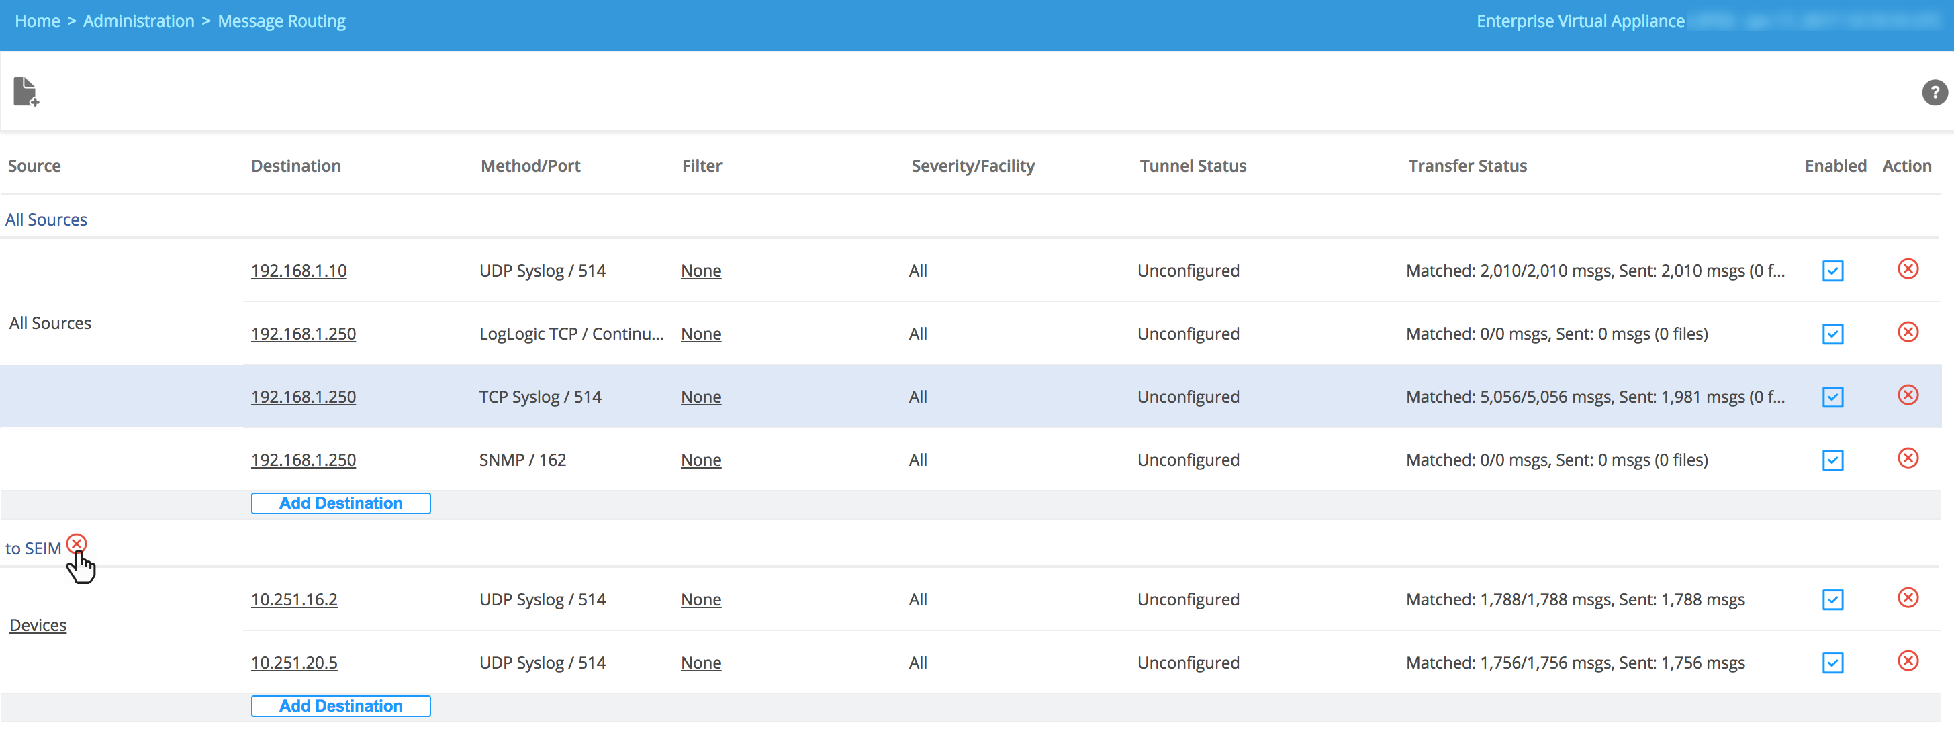Image resolution: width=1954 pixels, height=733 pixels.
Task: Open the Devices source link
Action: [38, 626]
